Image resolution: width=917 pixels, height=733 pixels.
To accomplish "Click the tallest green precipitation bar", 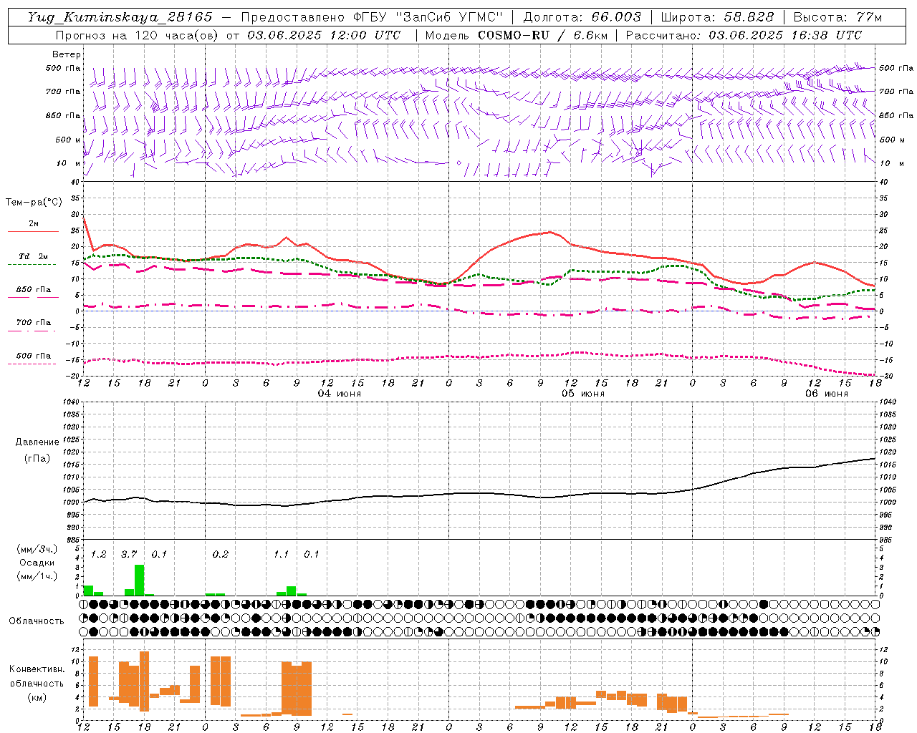I will click(x=139, y=581).
